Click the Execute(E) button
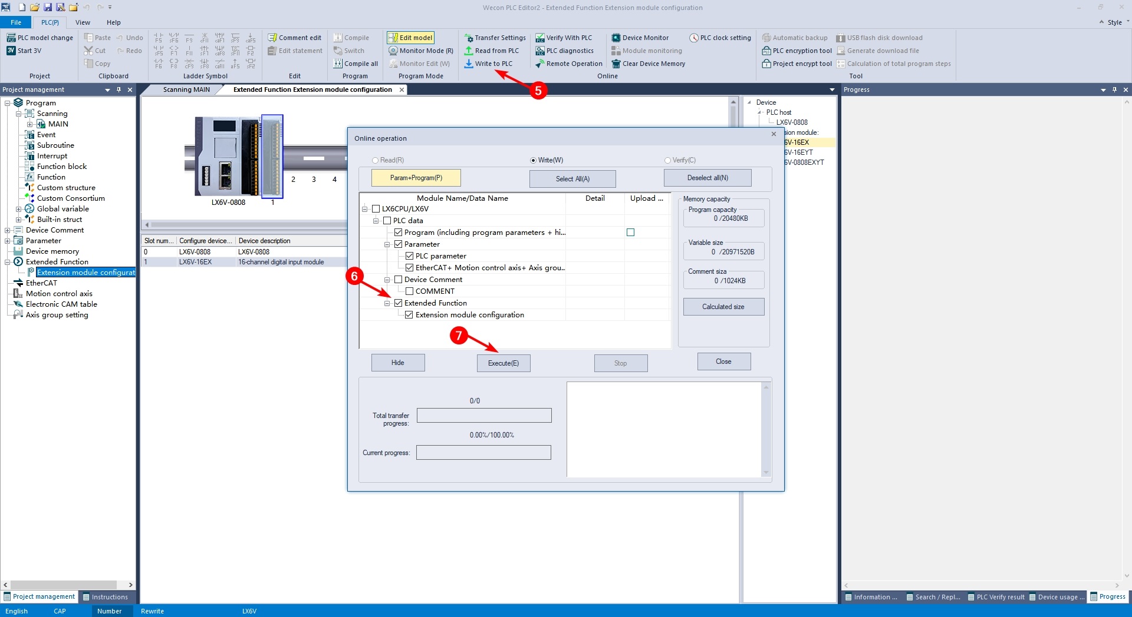The image size is (1132, 617). click(504, 363)
